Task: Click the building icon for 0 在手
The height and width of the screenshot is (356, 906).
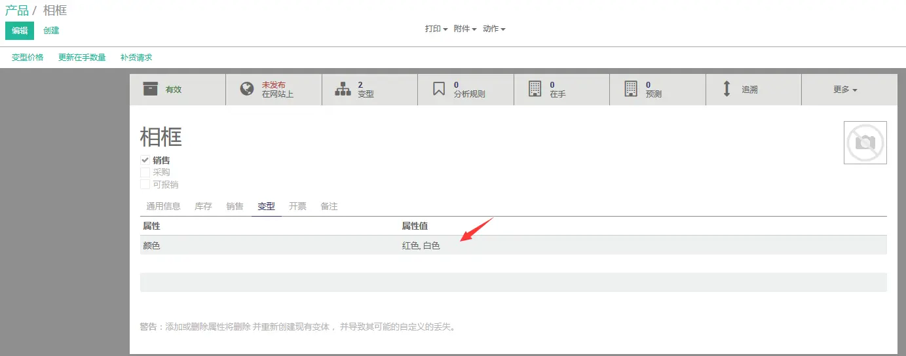Action: pos(535,89)
